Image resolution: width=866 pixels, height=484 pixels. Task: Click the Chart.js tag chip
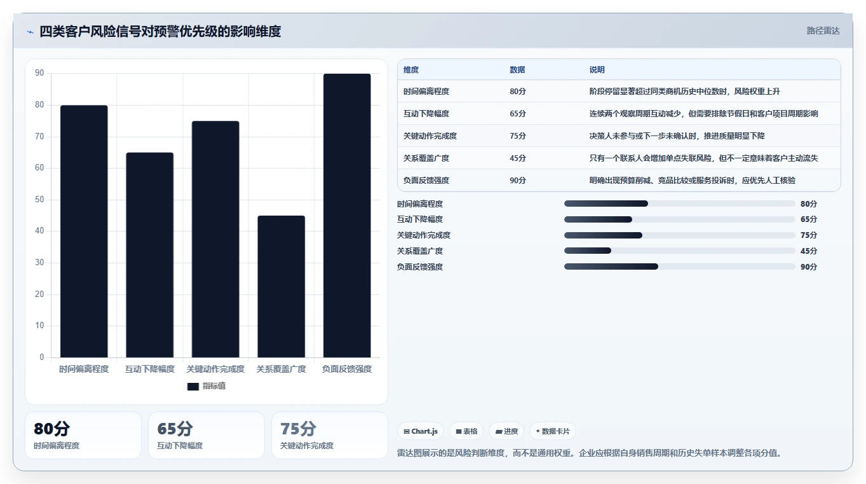421,431
